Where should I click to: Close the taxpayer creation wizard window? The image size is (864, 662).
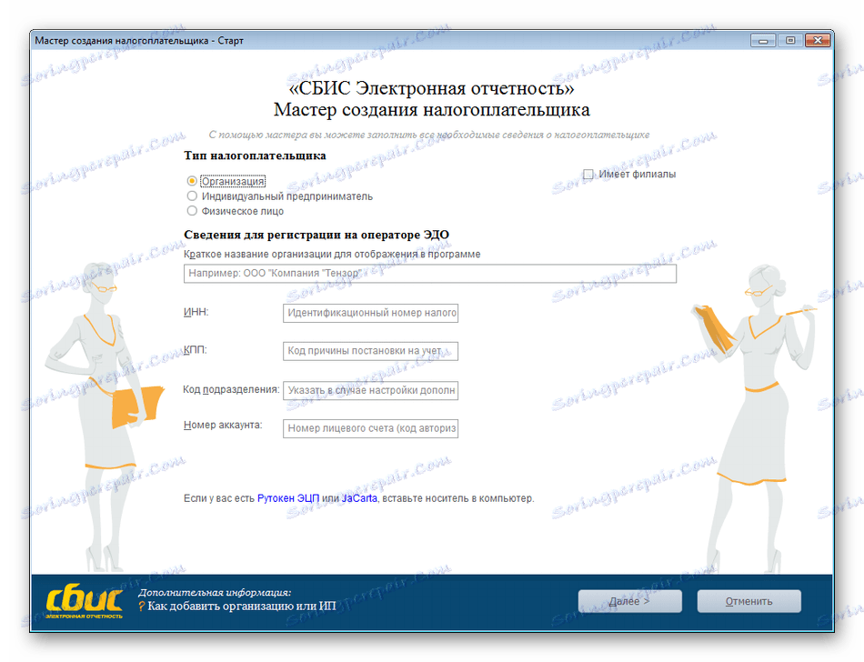(818, 41)
